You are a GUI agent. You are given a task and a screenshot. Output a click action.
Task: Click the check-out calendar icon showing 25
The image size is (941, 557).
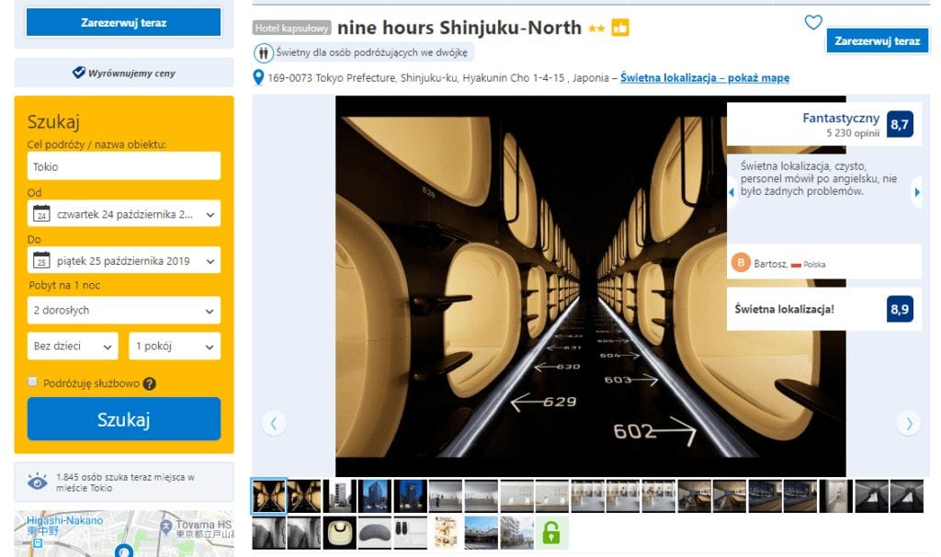[x=41, y=260]
